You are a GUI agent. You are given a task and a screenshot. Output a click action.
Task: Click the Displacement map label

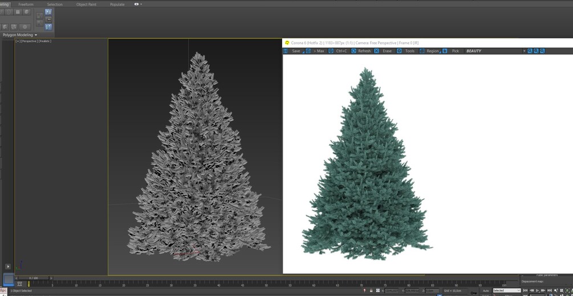point(533,281)
